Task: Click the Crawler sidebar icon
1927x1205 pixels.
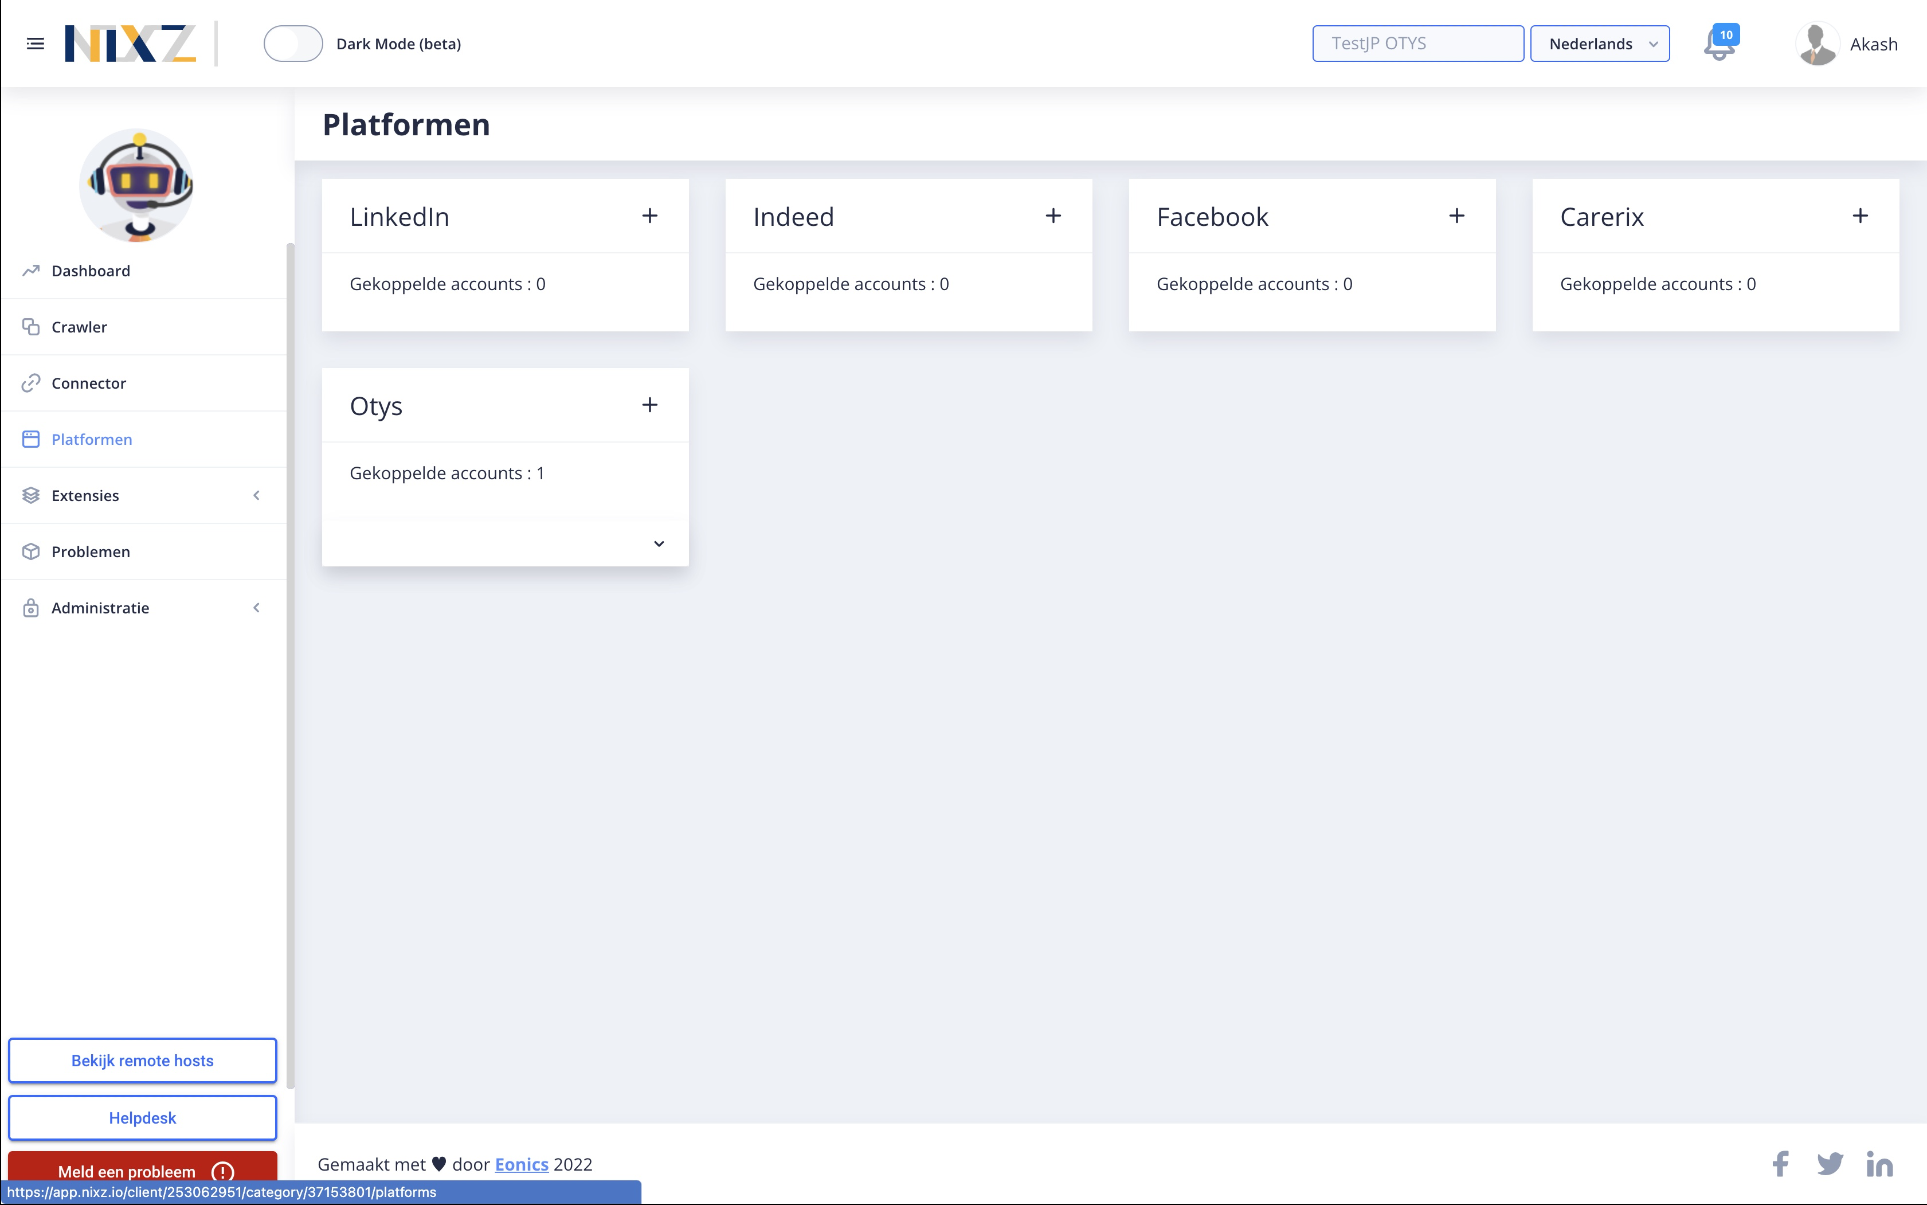Action: [x=31, y=327]
